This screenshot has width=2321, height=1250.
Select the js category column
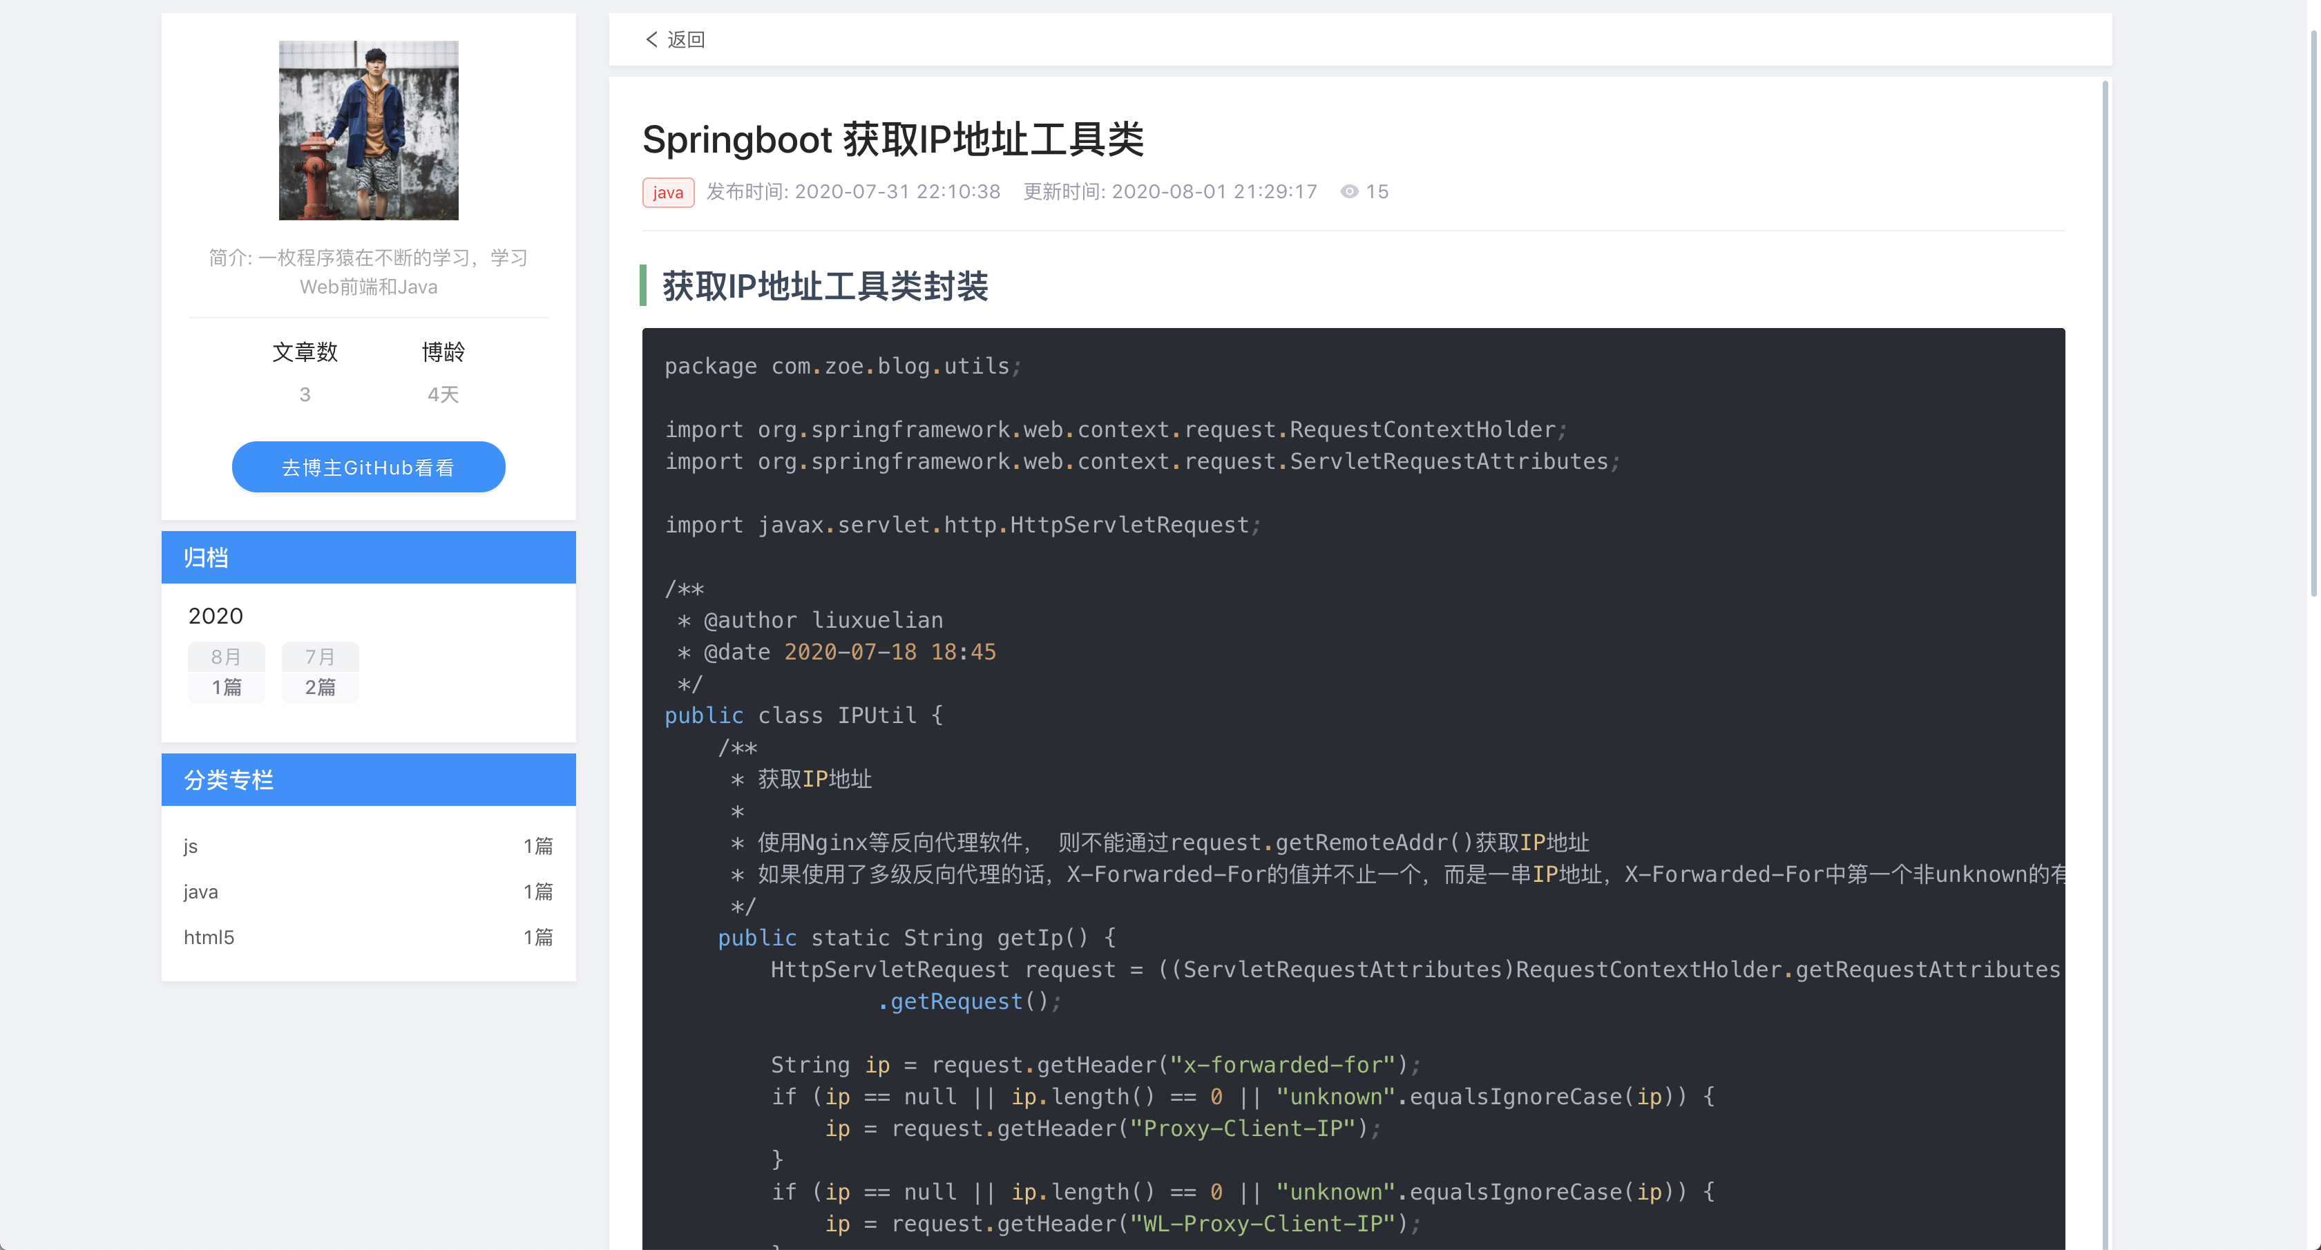189,845
